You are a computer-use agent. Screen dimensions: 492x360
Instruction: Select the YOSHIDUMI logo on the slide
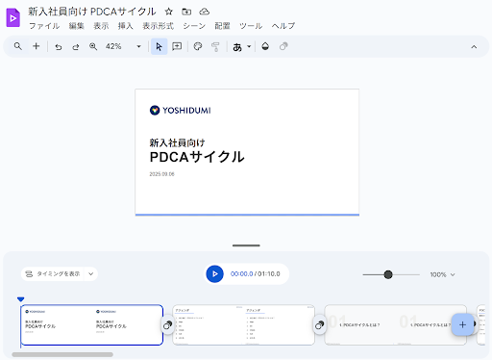[181, 111]
